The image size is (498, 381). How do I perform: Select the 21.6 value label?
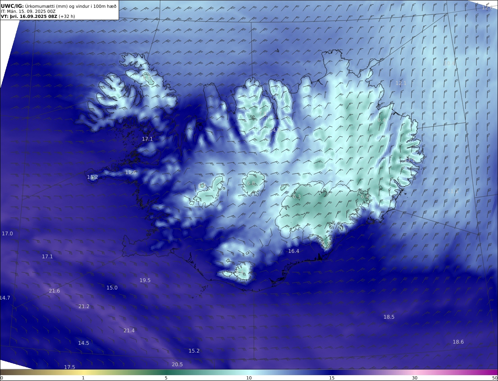[x=54, y=291]
